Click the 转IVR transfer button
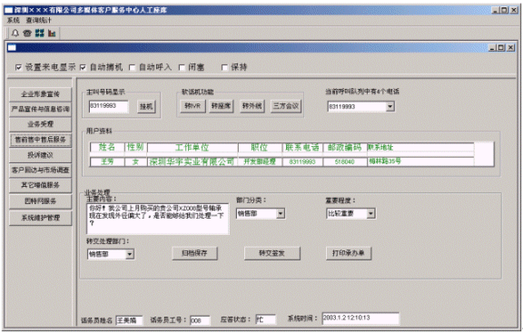 [x=192, y=106]
